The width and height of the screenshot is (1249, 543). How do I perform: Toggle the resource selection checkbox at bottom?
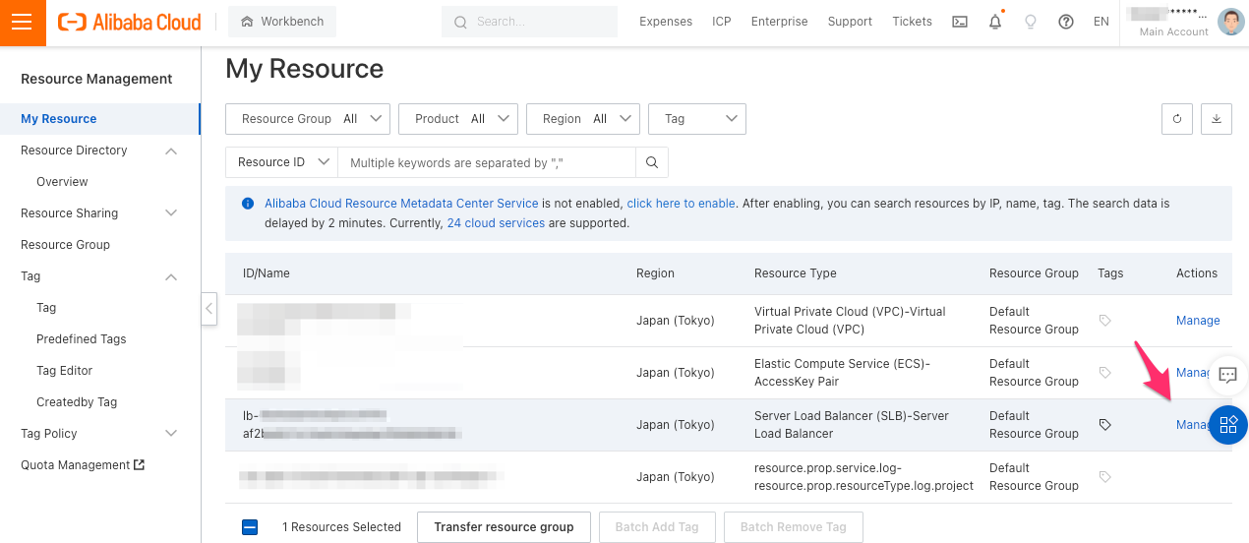pyautogui.click(x=250, y=527)
